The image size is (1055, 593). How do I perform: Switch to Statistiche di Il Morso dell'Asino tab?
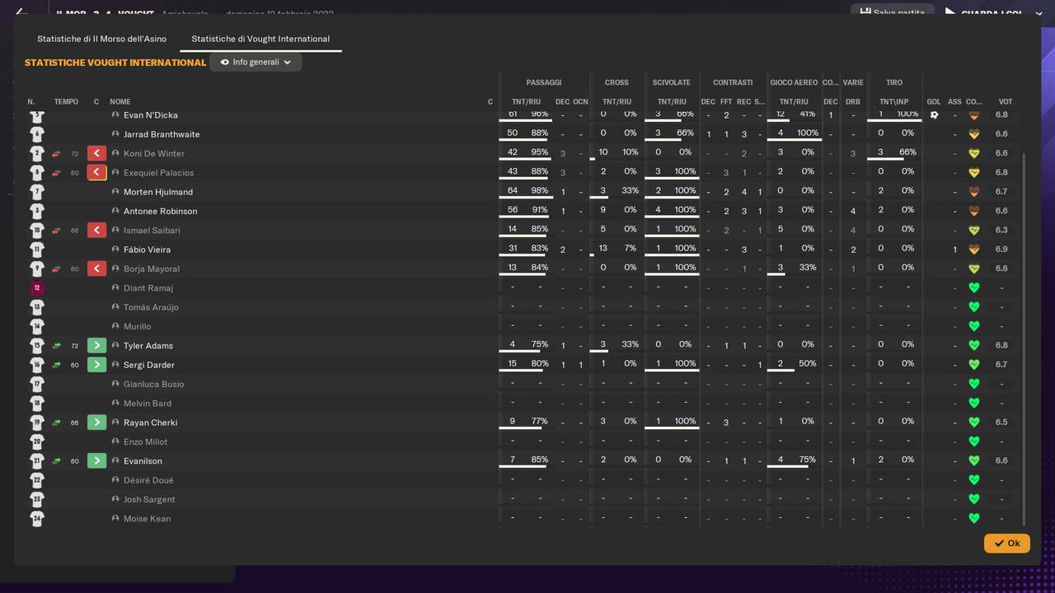point(101,39)
